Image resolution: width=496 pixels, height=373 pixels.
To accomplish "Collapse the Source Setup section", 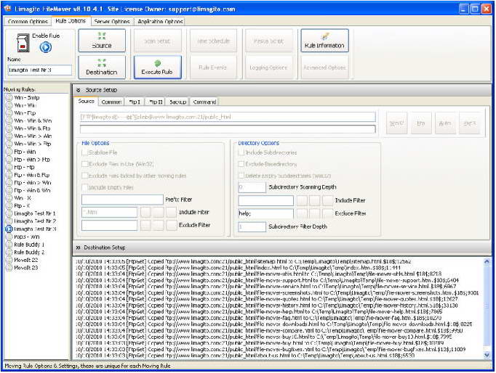I will point(78,90).
